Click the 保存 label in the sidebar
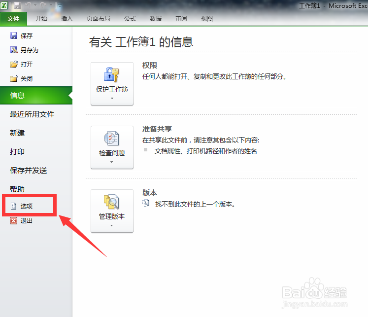This screenshot has height=317, width=368. 27,35
